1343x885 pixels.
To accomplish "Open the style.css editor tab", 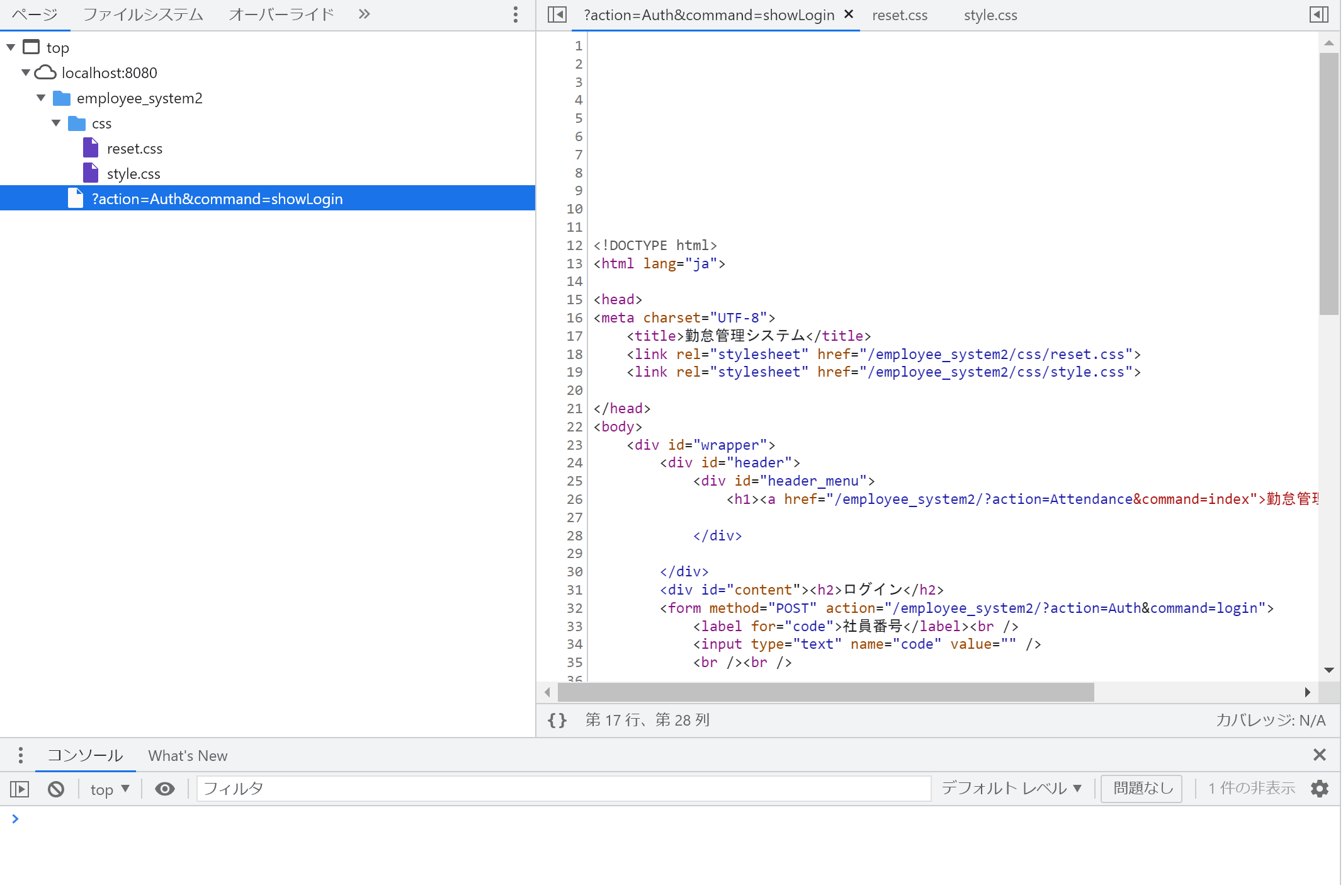I will click(990, 14).
